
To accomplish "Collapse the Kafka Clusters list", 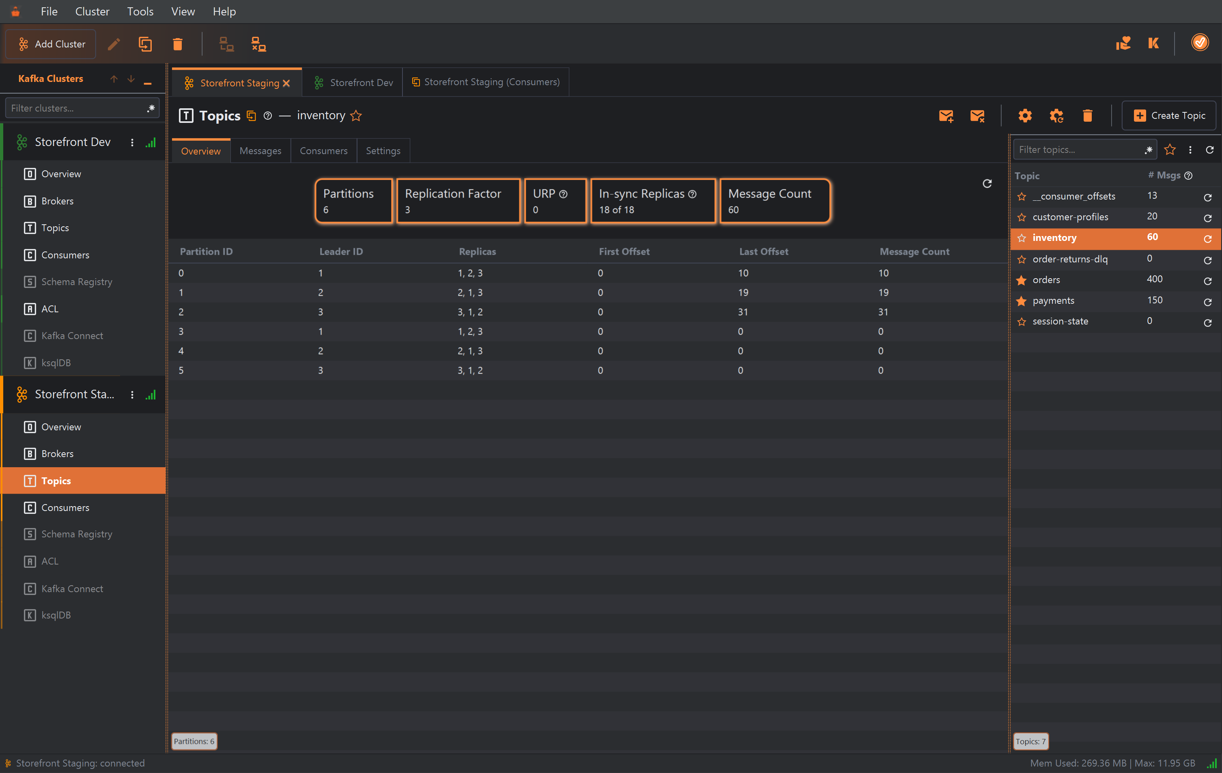I will (x=148, y=83).
